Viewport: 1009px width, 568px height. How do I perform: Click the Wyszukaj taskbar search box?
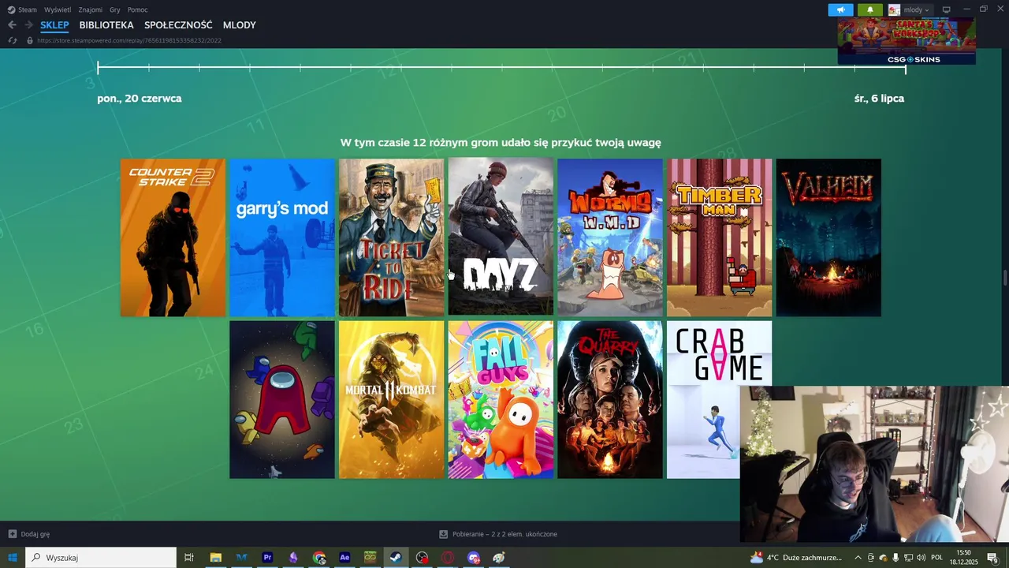101,558
